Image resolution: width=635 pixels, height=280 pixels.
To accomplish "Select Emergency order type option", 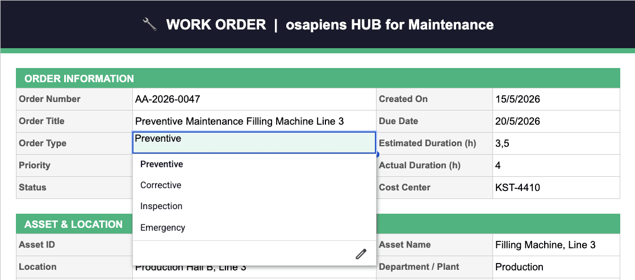I will [x=254, y=227].
